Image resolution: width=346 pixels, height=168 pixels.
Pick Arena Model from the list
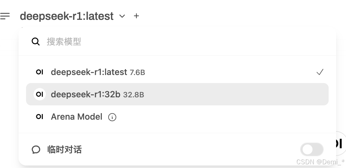point(77,117)
